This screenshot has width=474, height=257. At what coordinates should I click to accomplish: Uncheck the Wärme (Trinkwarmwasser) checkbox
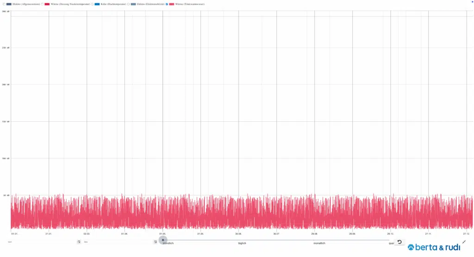pyautogui.click(x=167, y=4)
